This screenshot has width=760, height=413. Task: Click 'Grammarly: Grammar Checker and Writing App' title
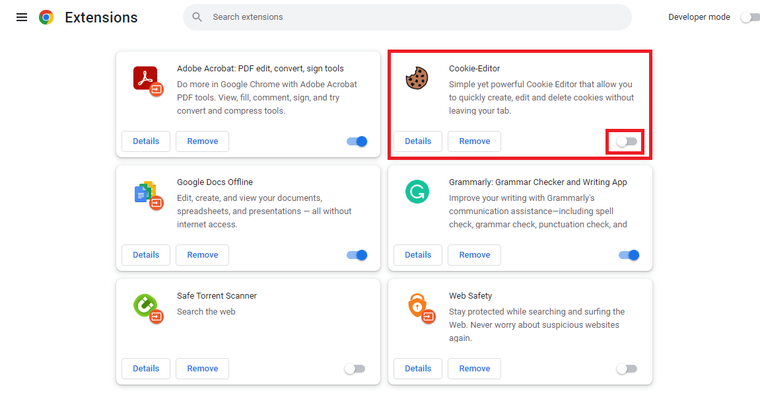537,182
